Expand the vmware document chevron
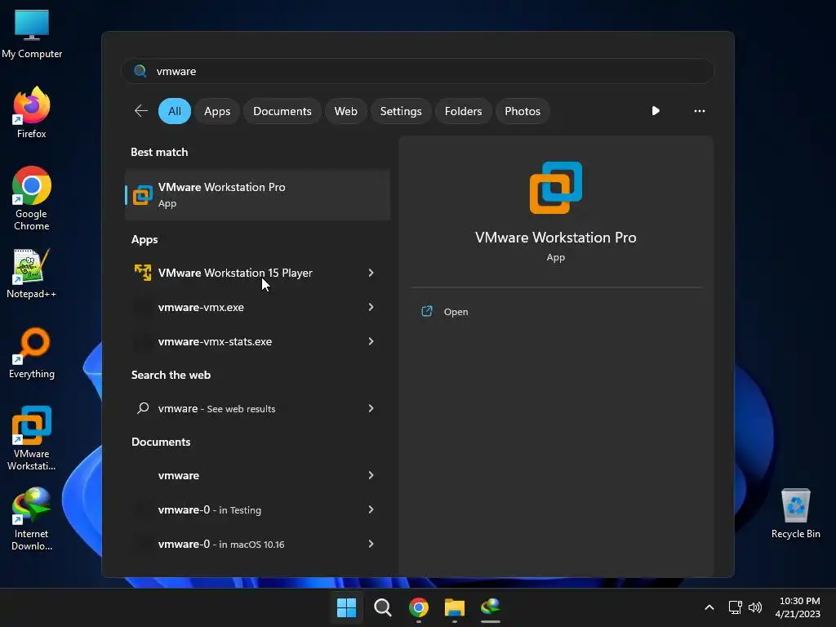 click(371, 475)
